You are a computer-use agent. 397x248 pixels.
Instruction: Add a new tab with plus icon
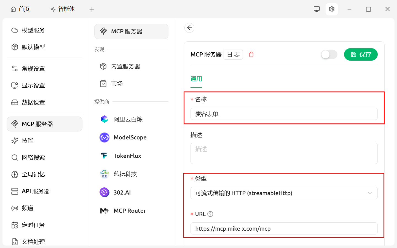92,9
